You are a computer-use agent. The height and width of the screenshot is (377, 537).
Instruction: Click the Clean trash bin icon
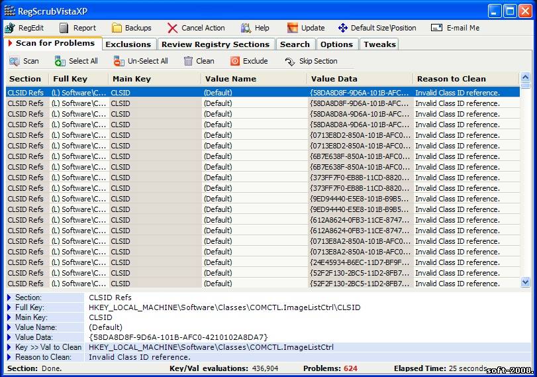pos(188,62)
